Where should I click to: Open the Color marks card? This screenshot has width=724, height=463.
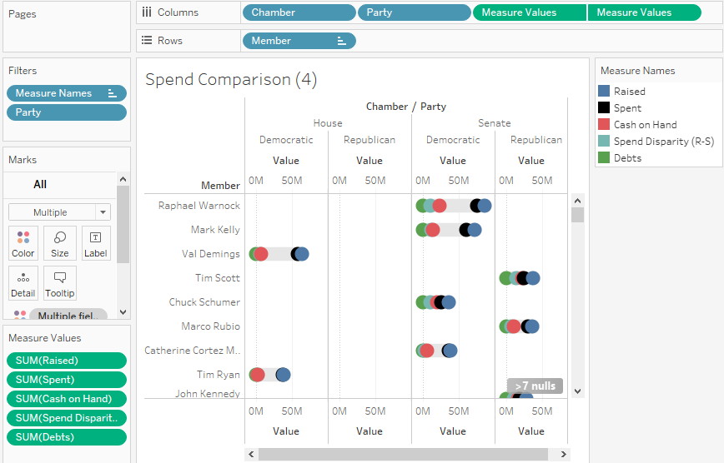point(23,243)
